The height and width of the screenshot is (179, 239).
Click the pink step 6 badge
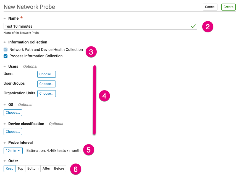point(76,169)
